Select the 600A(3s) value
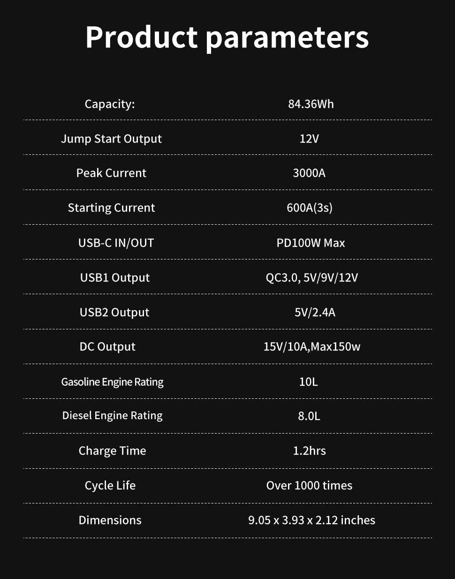 pos(309,208)
